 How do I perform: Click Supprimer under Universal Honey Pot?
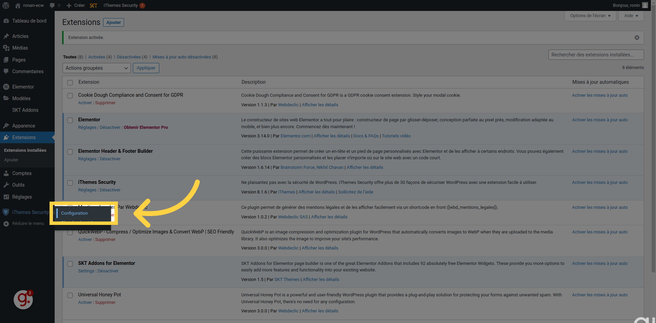105,302
